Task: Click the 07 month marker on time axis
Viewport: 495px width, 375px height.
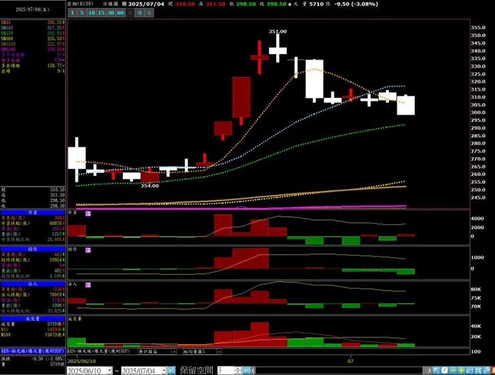Action: pyautogui.click(x=351, y=361)
